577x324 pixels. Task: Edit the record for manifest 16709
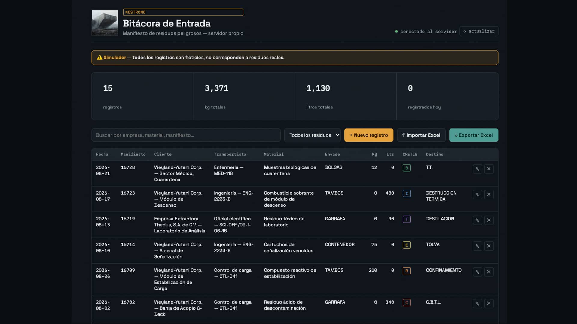tap(477, 272)
